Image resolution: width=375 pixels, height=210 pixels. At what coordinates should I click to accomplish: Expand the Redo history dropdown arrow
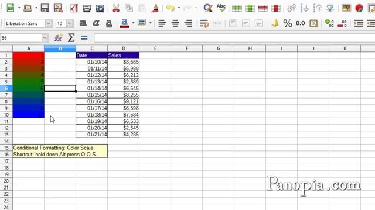click(x=196, y=8)
